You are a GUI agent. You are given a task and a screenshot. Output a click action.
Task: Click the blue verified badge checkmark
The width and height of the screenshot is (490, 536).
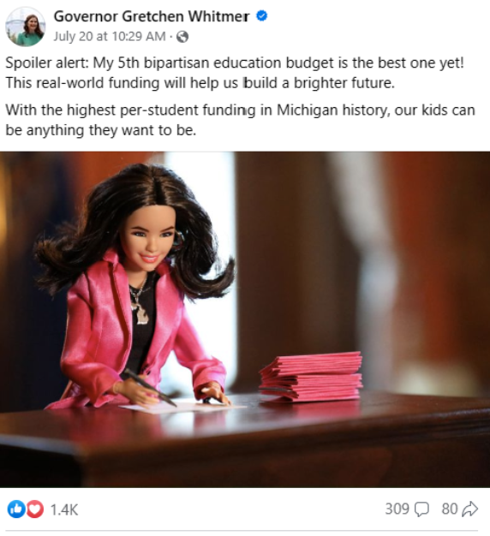262,15
